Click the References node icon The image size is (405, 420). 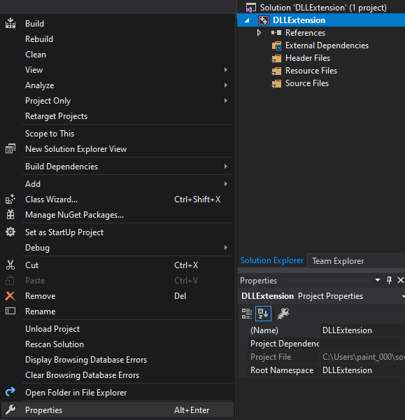(x=276, y=33)
